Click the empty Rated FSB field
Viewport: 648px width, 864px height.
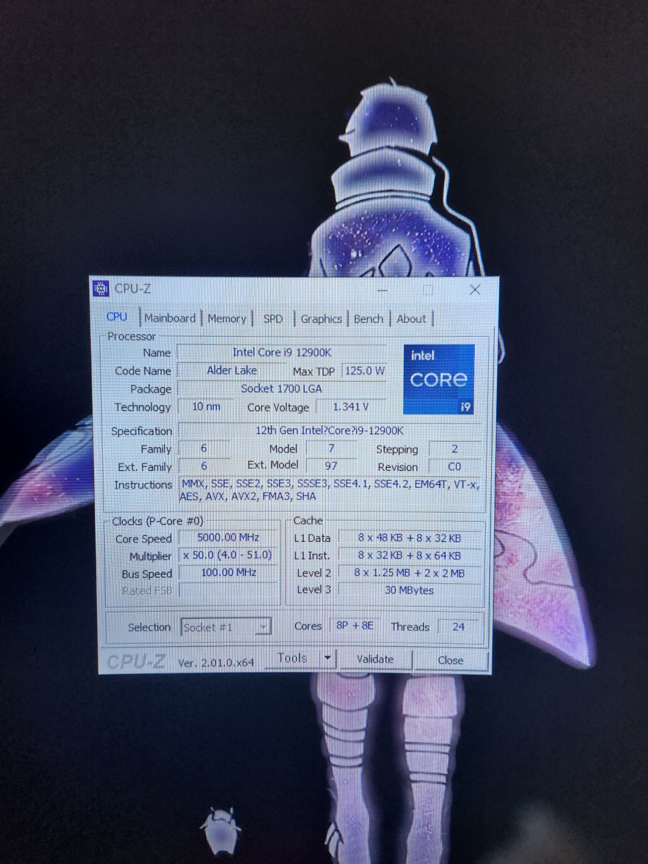coord(229,590)
